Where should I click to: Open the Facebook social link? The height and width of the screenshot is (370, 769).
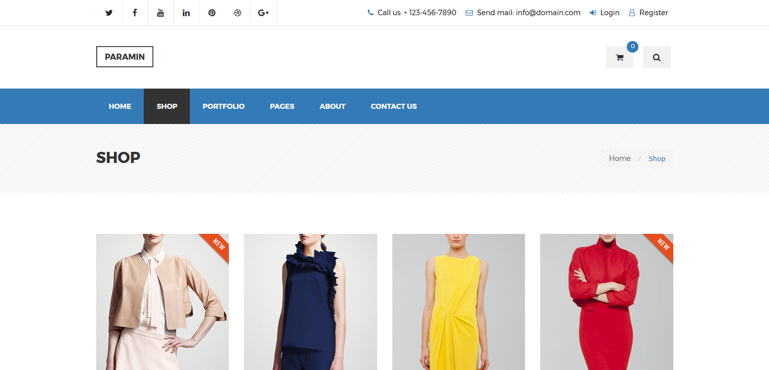click(135, 13)
